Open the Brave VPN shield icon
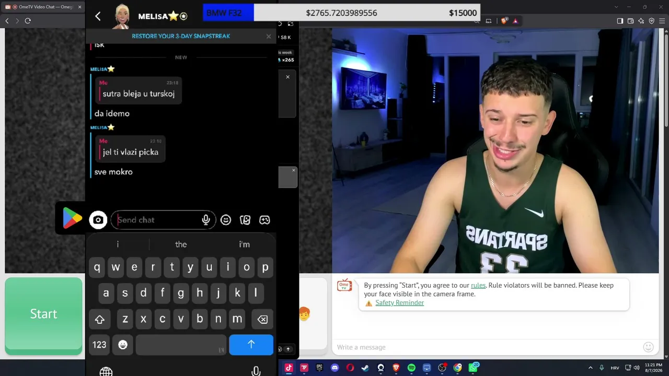The height and width of the screenshot is (376, 669). coord(651,21)
